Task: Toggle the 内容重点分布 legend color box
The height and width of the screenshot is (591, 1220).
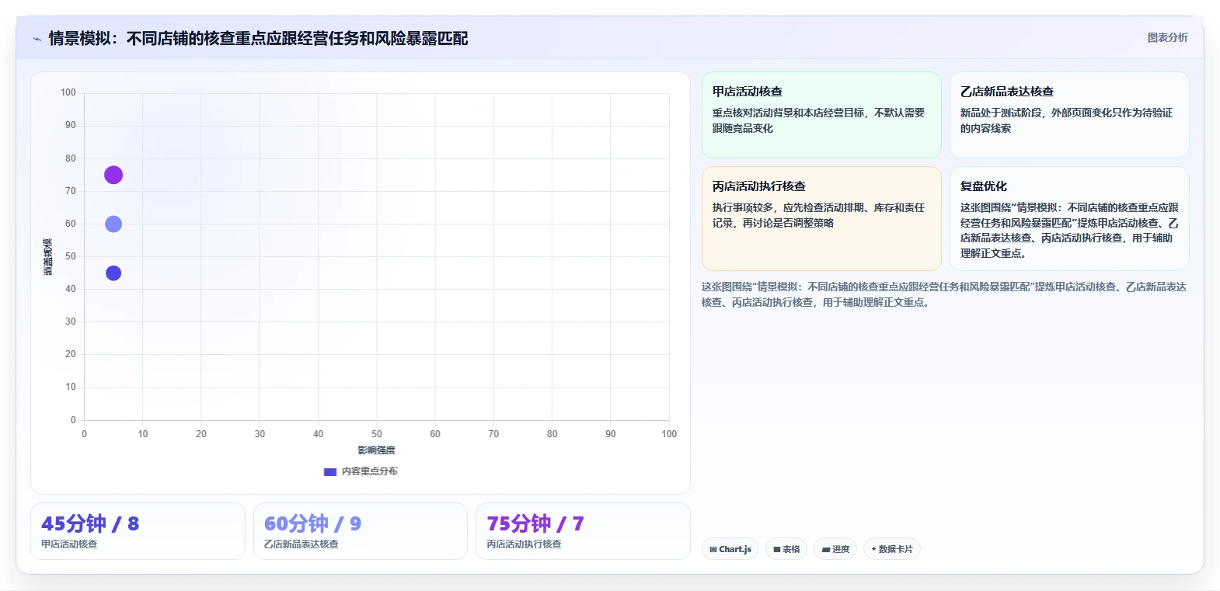Action: click(330, 471)
